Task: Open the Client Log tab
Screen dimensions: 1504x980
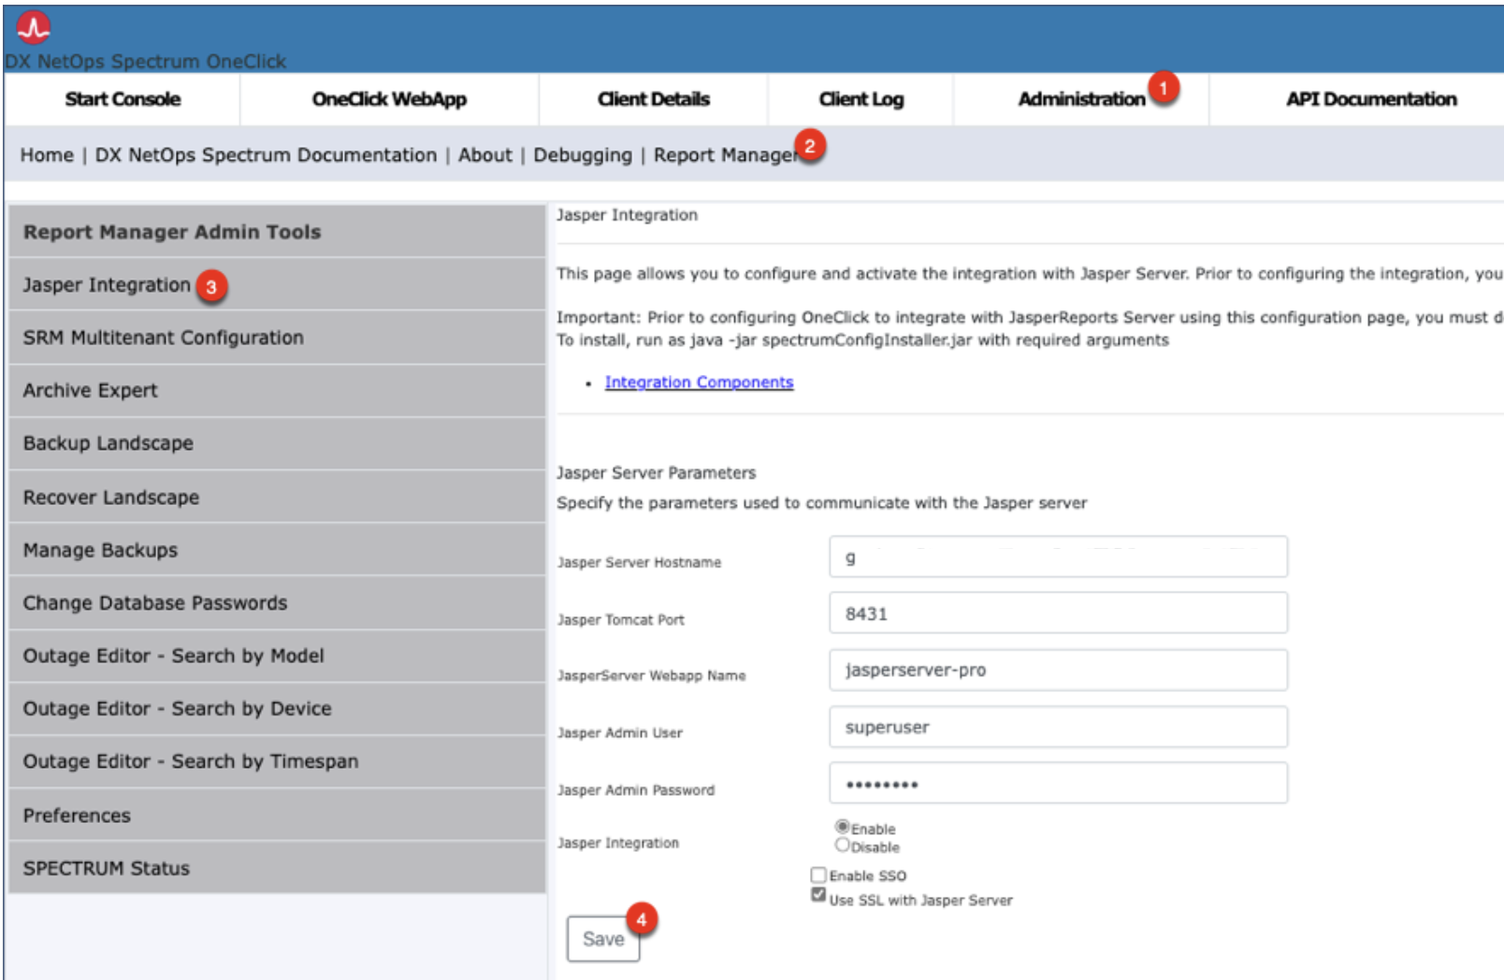Action: click(x=860, y=99)
